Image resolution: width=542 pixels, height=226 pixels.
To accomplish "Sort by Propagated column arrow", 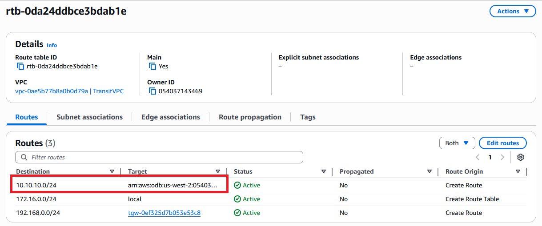I will (430, 171).
